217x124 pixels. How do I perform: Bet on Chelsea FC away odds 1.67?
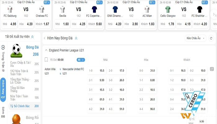pos(42,24)
